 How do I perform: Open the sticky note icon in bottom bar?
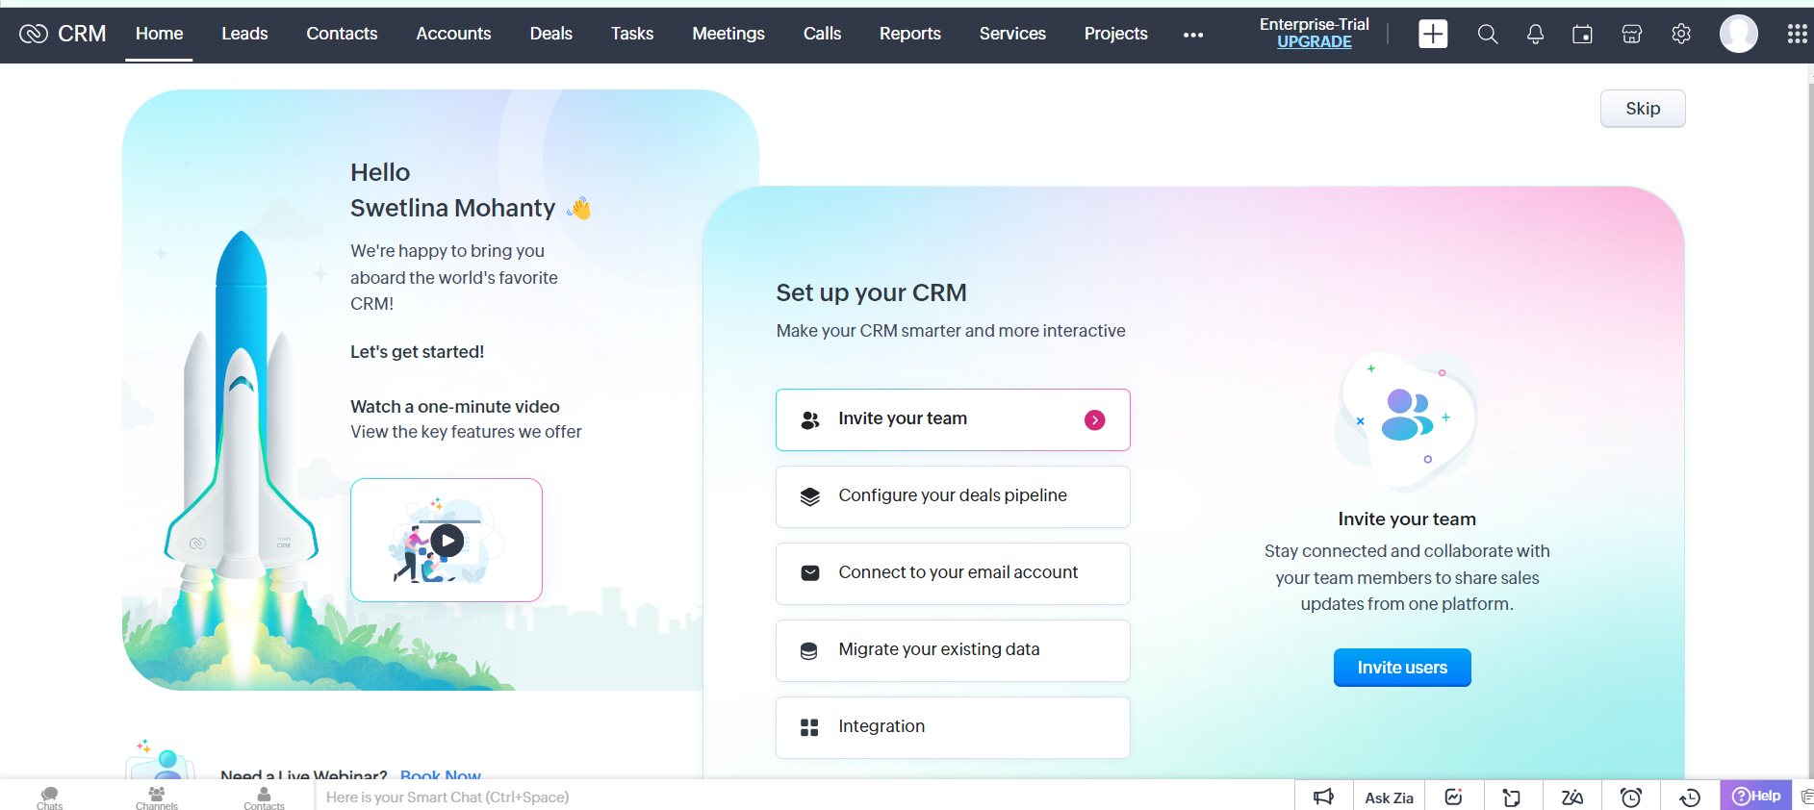pos(1512,797)
